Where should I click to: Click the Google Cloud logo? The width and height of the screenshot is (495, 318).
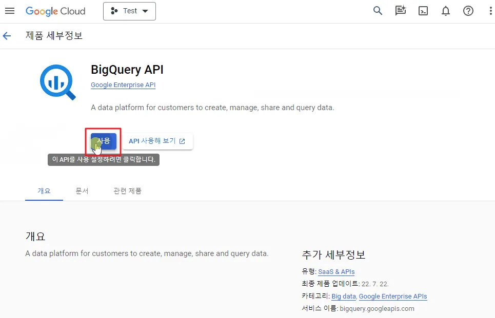click(x=55, y=11)
